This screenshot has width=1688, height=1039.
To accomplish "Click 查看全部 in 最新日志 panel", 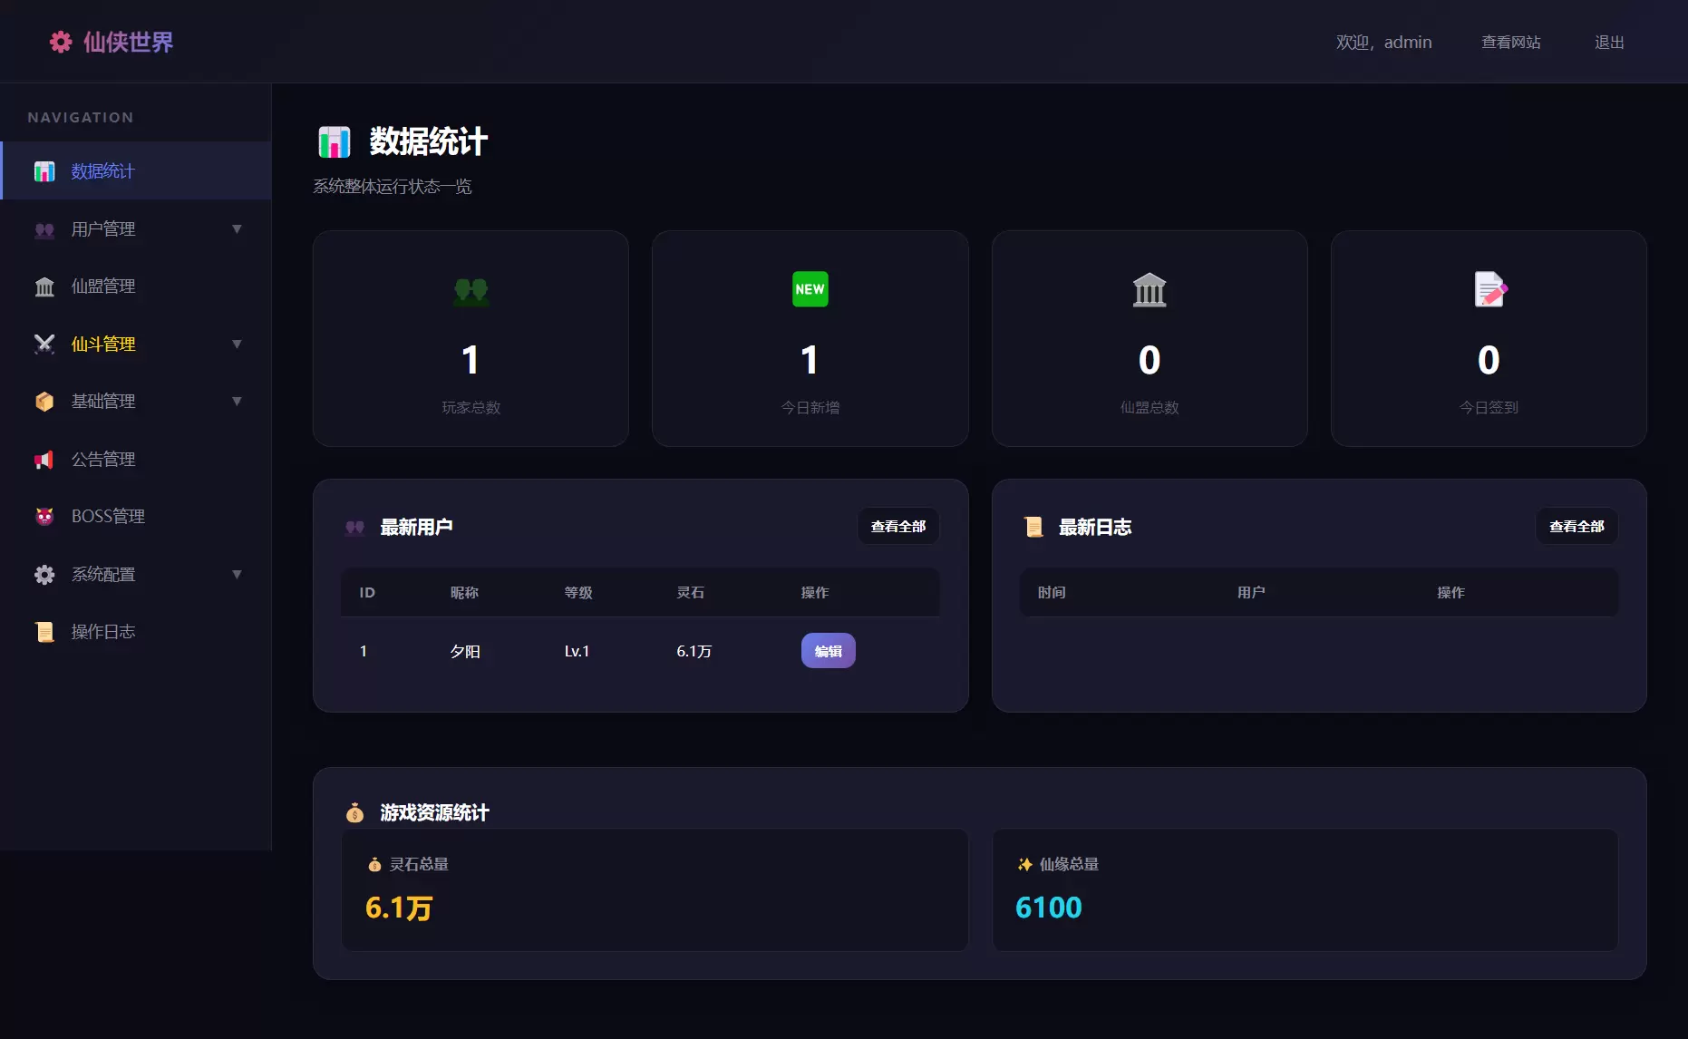I will 1576,527.
